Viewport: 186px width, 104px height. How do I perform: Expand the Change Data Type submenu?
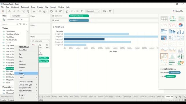(x=26, y=85)
